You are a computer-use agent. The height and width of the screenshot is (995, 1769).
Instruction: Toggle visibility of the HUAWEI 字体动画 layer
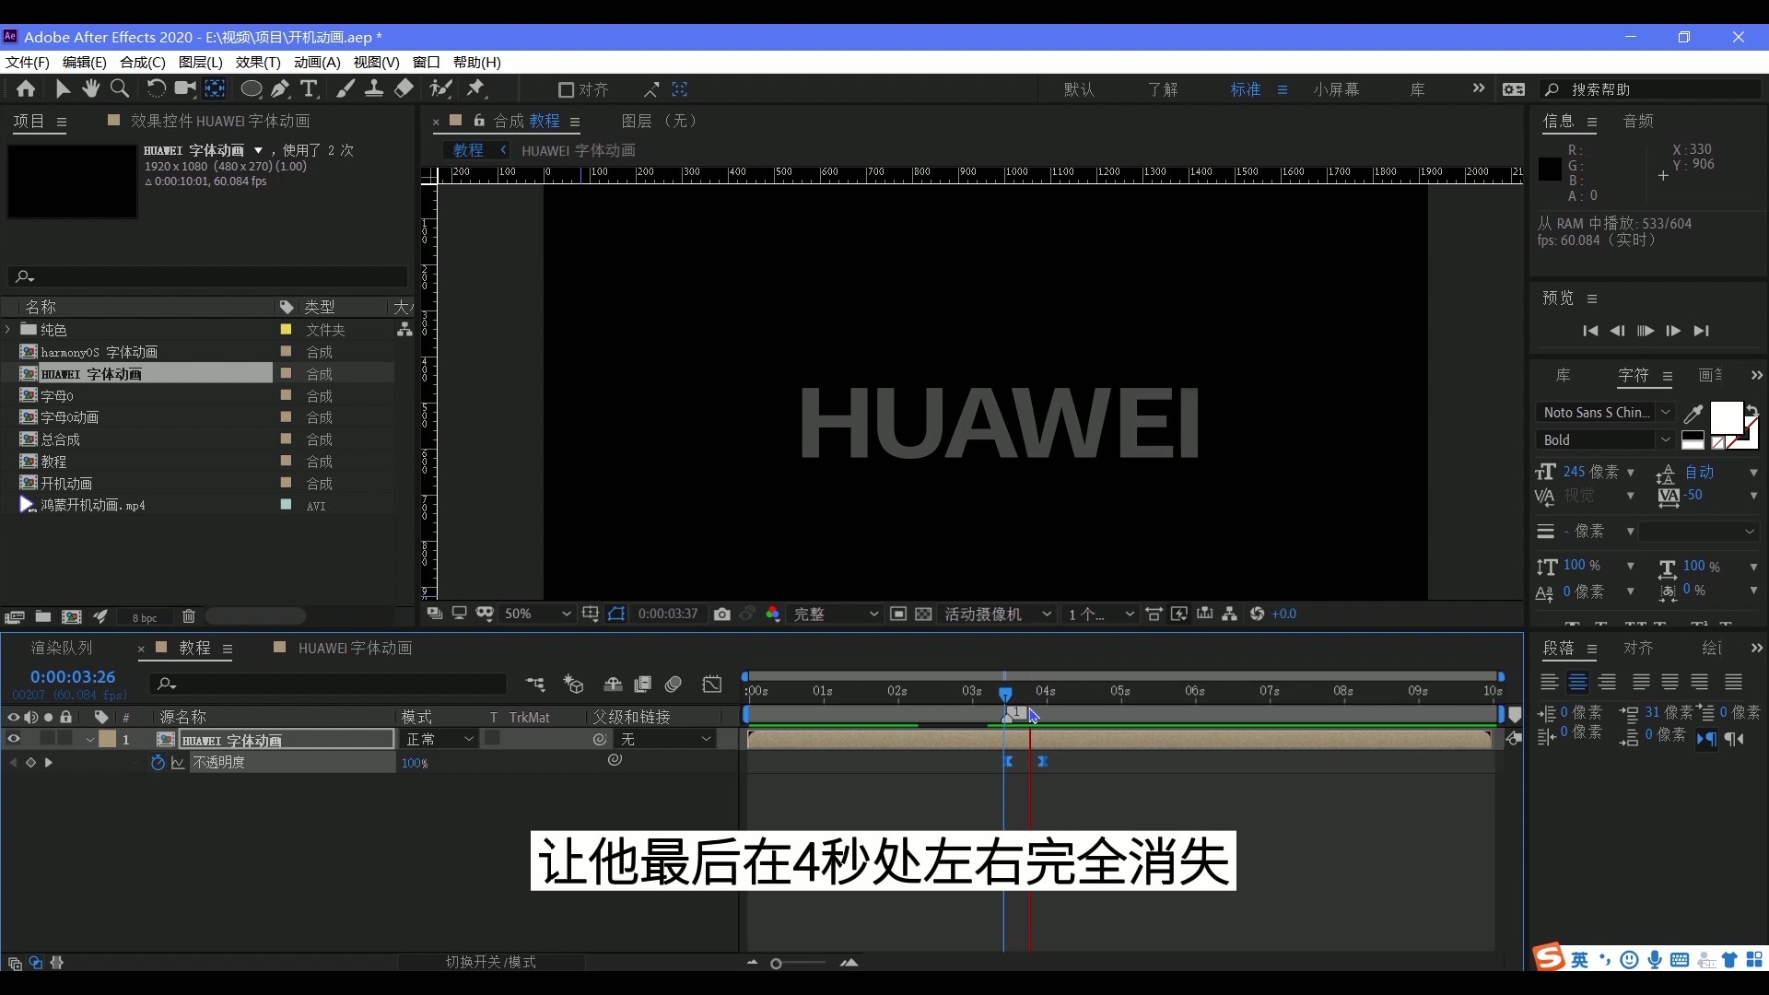[14, 739]
